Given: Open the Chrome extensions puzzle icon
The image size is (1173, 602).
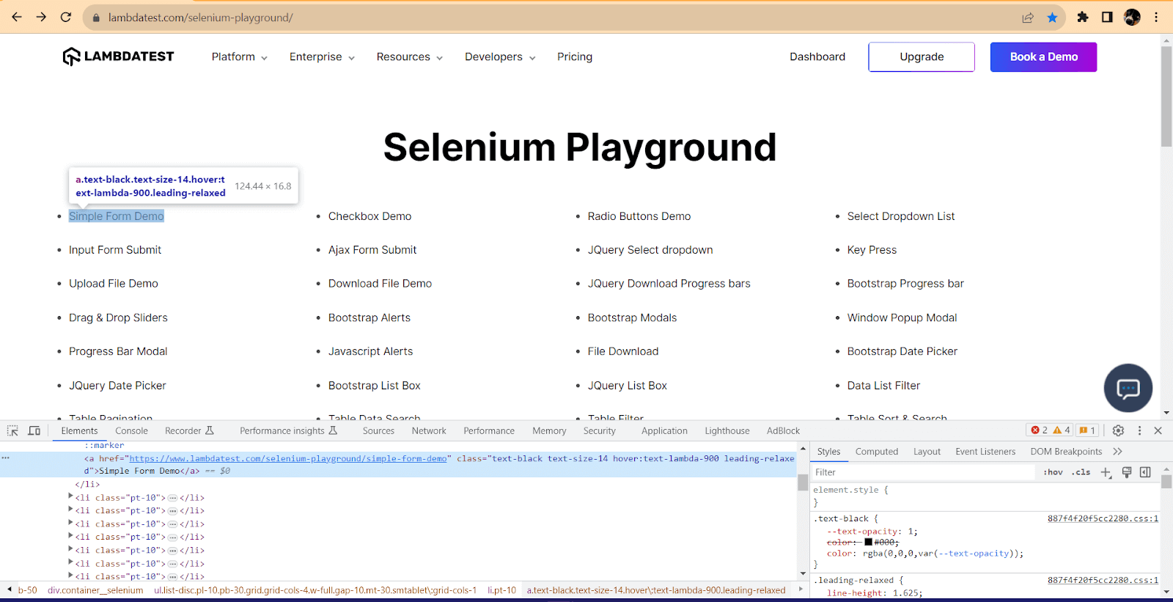Looking at the screenshot, I should click(x=1082, y=18).
